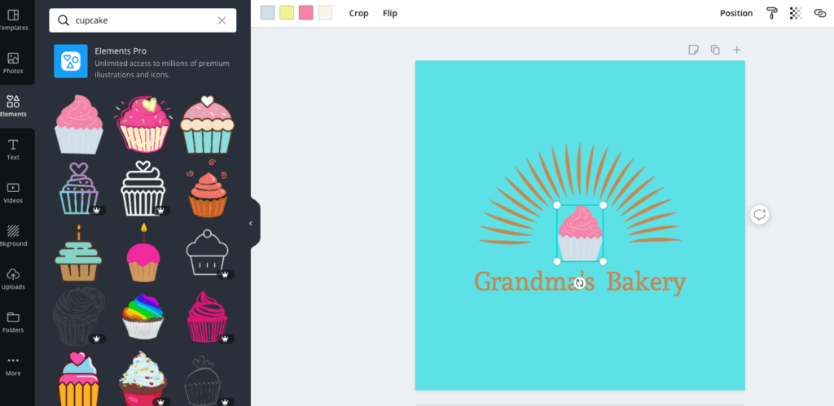Pick the cream off-white color swatch
Viewport: 834px width, 406px height.
click(325, 13)
